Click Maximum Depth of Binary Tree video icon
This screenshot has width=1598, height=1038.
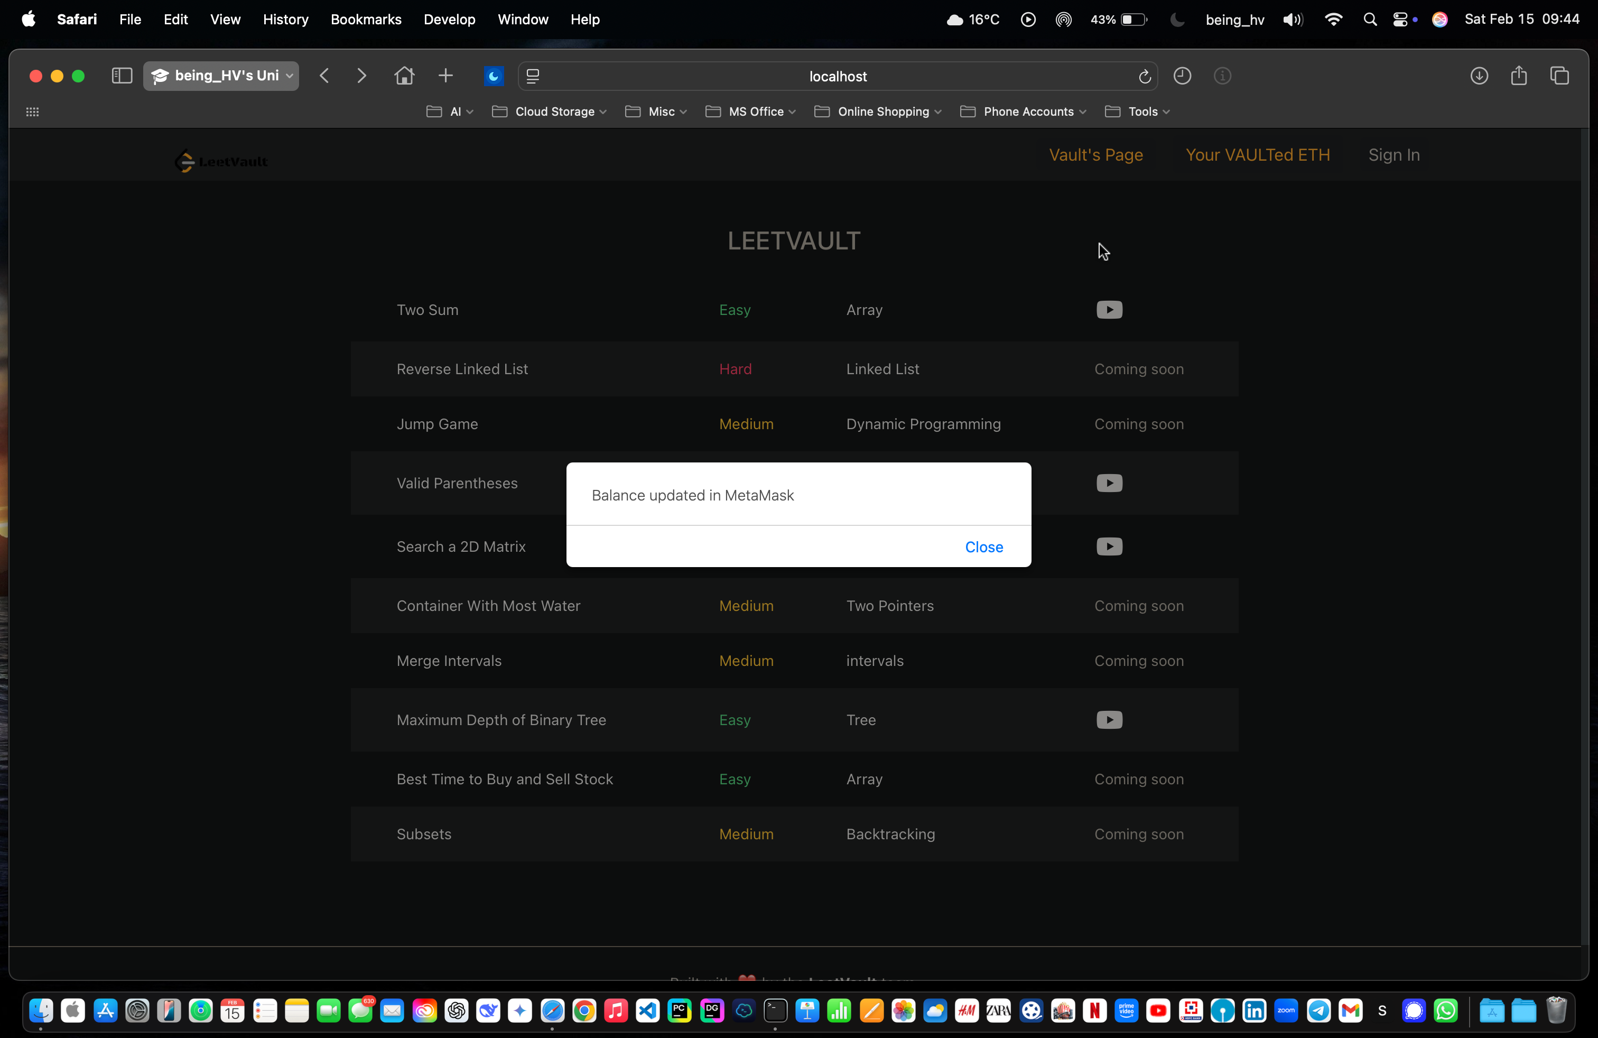point(1109,720)
